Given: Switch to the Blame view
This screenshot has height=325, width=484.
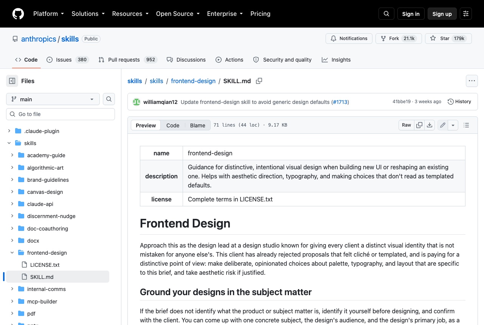Looking at the screenshot, I should point(198,125).
